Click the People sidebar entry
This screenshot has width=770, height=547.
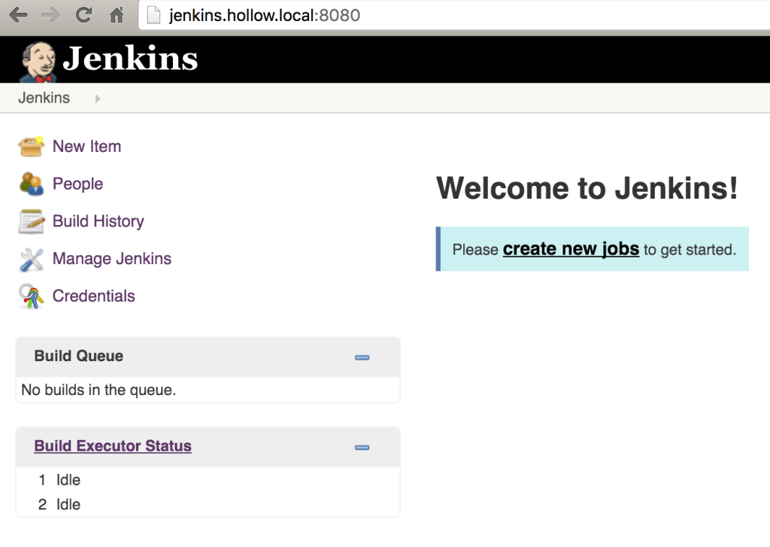click(x=77, y=184)
